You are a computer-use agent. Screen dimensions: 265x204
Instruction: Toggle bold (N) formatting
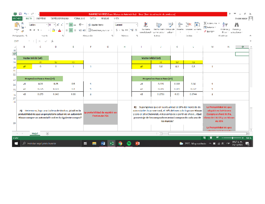(30, 30)
